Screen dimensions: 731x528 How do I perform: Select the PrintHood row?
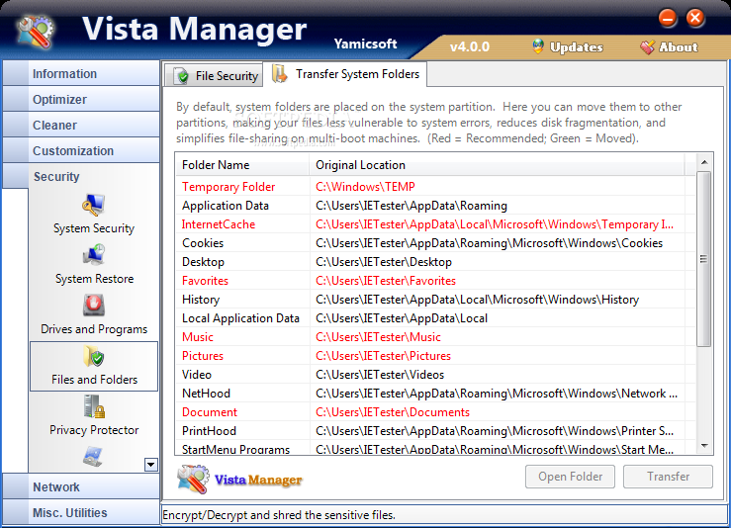436,430
